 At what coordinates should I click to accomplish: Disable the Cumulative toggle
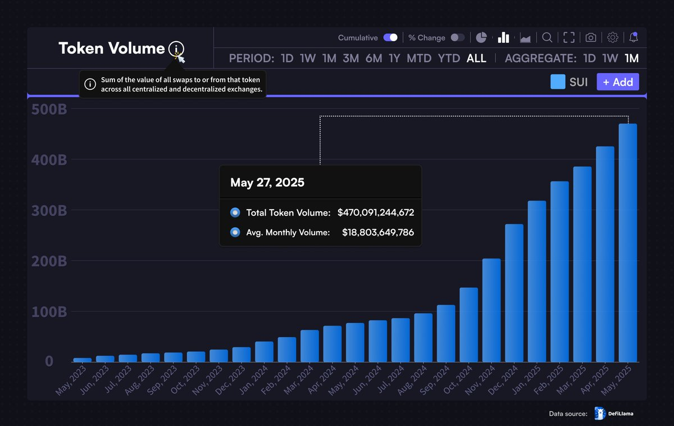click(390, 37)
